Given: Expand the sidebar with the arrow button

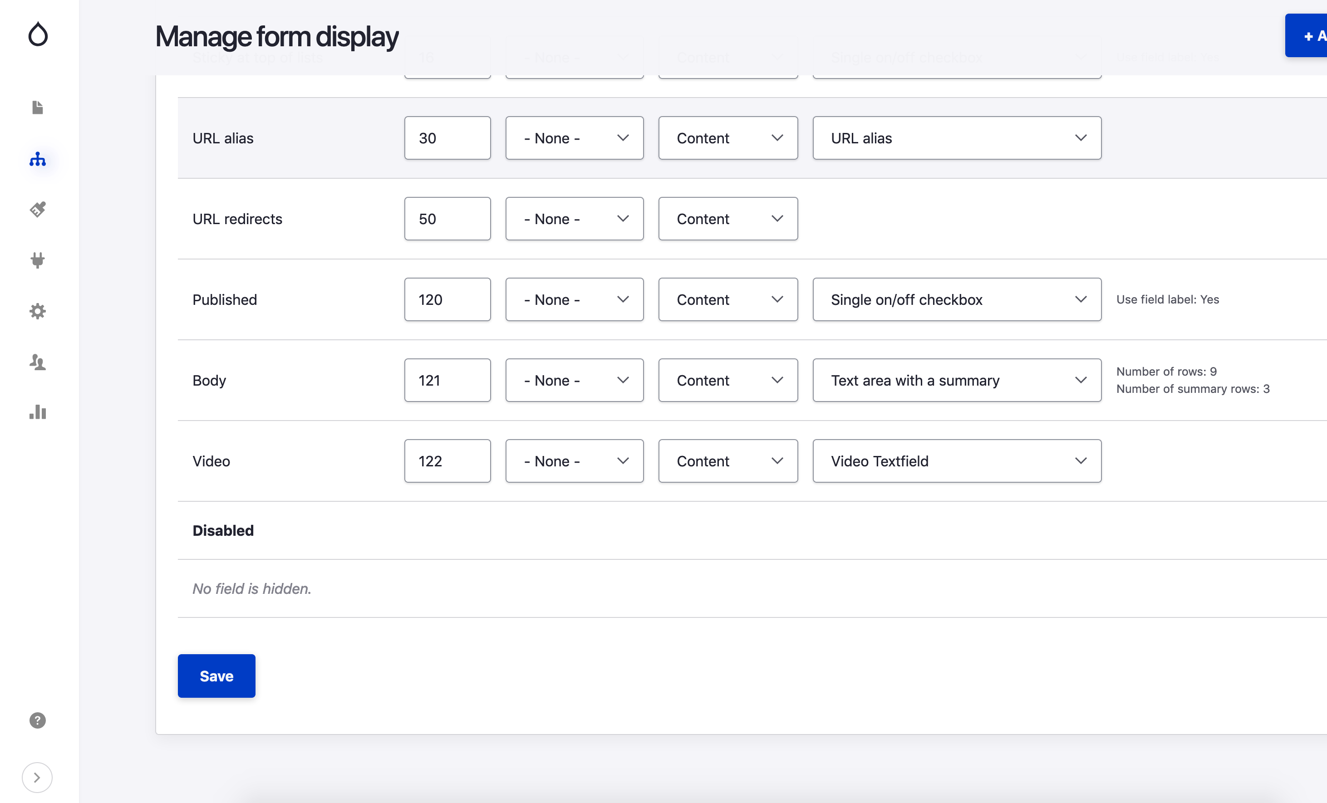Looking at the screenshot, I should point(37,777).
